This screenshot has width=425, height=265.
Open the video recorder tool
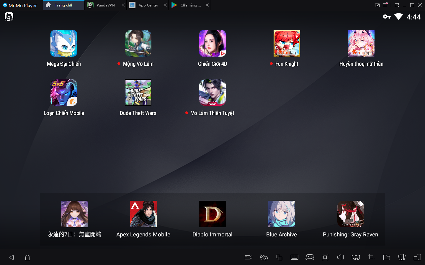point(249,257)
